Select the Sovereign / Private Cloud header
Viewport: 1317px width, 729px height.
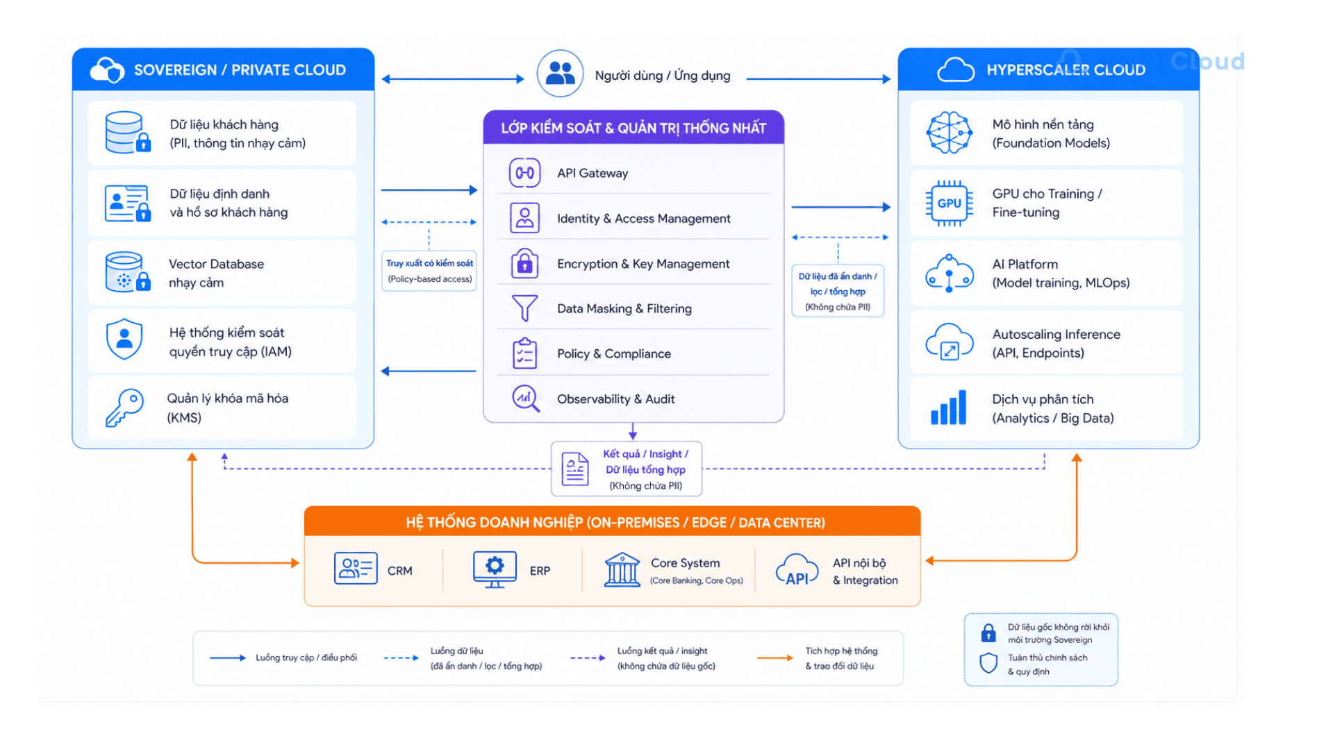click(x=223, y=69)
